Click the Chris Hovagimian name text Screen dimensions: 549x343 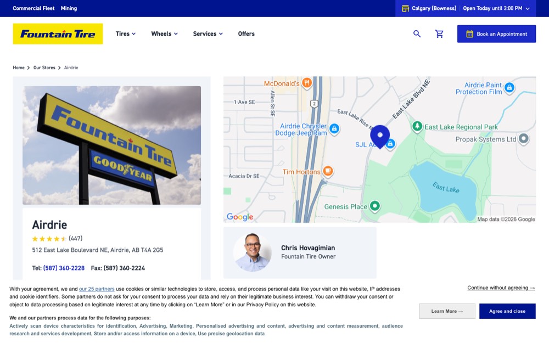308,248
